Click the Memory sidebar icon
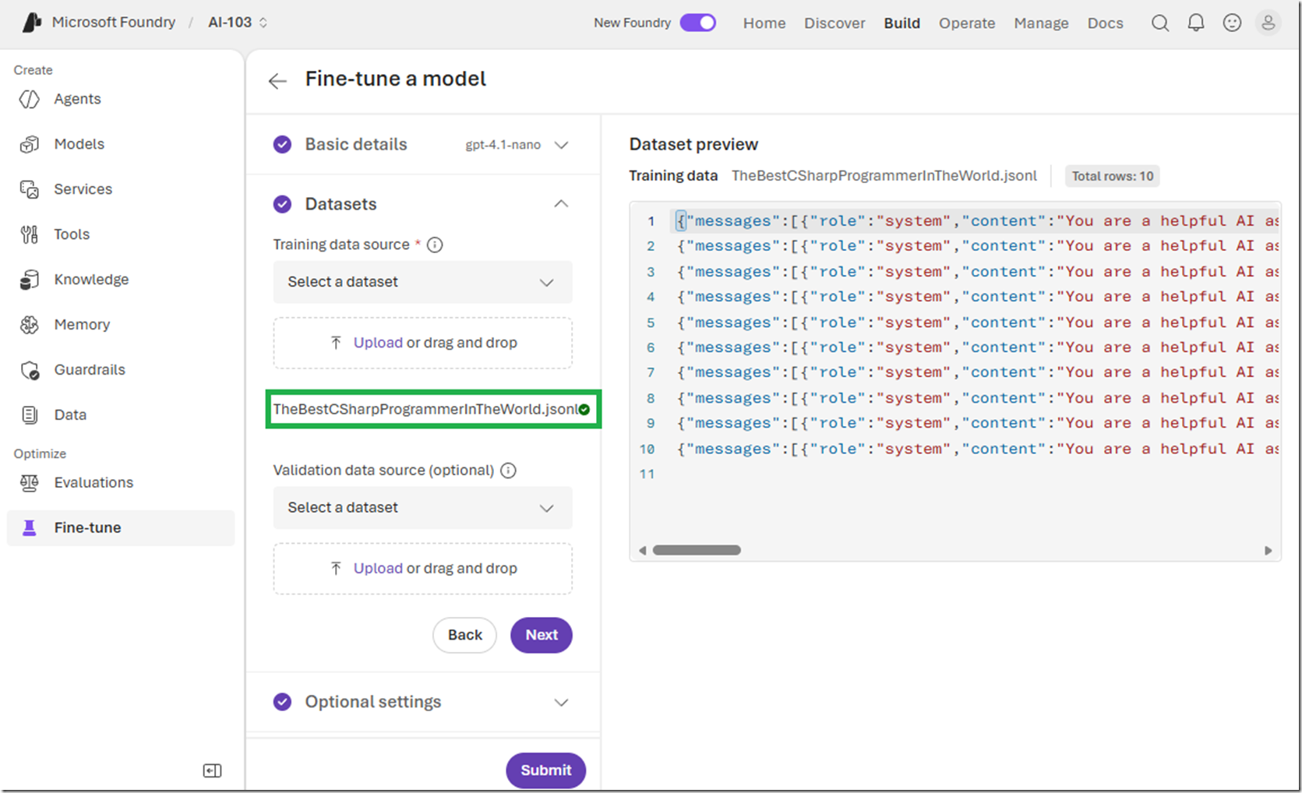 coord(30,325)
